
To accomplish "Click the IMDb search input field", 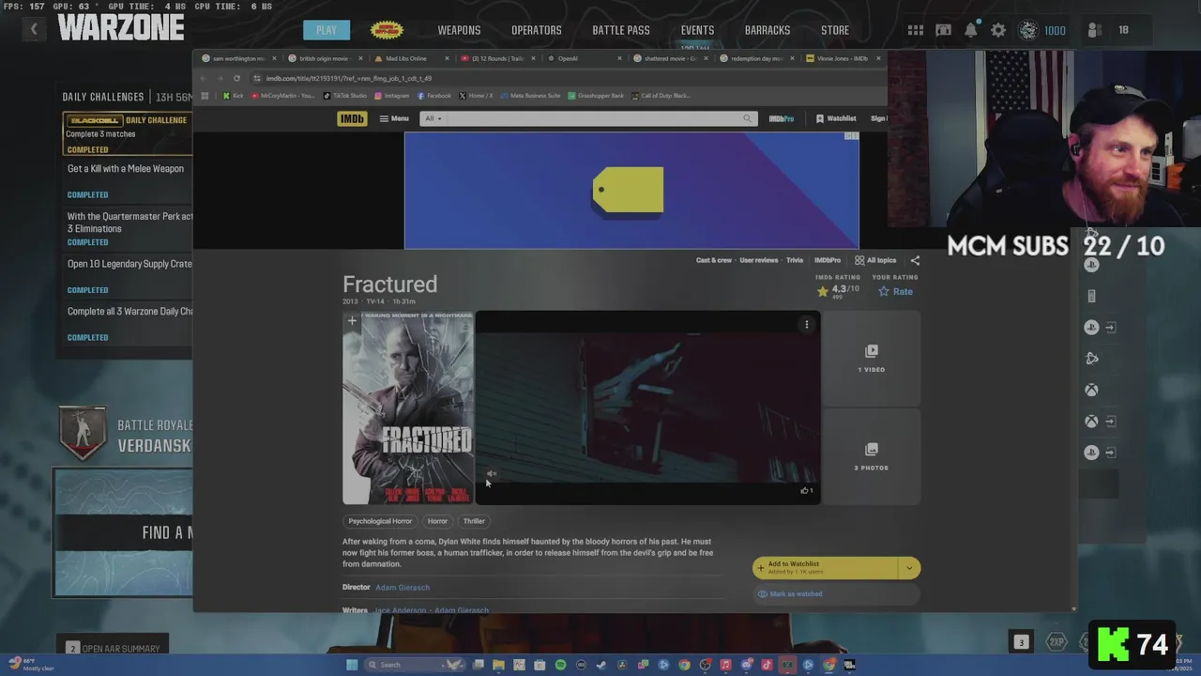I will pos(591,118).
